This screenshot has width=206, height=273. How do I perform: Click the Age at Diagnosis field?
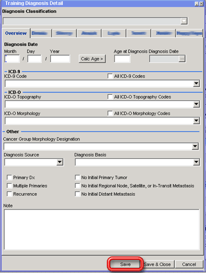tap(122, 59)
